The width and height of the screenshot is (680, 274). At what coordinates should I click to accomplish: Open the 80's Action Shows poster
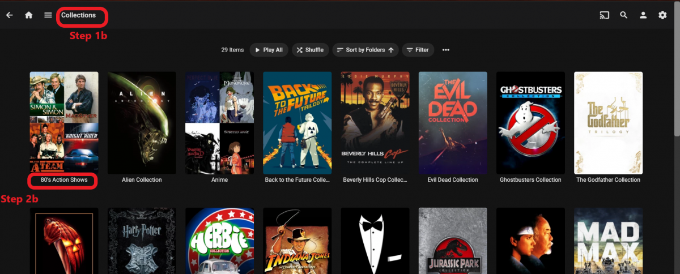pyautogui.click(x=64, y=123)
